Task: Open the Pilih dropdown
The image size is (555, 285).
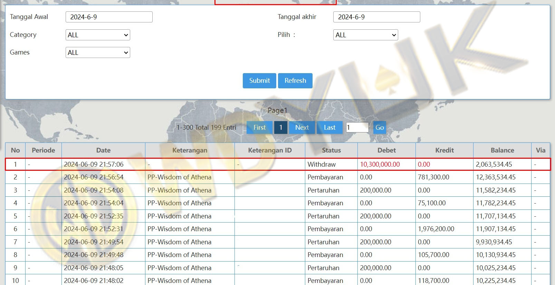Action: pyautogui.click(x=365, y=35)
